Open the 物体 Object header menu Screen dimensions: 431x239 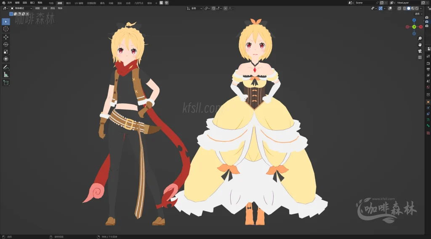60,8
